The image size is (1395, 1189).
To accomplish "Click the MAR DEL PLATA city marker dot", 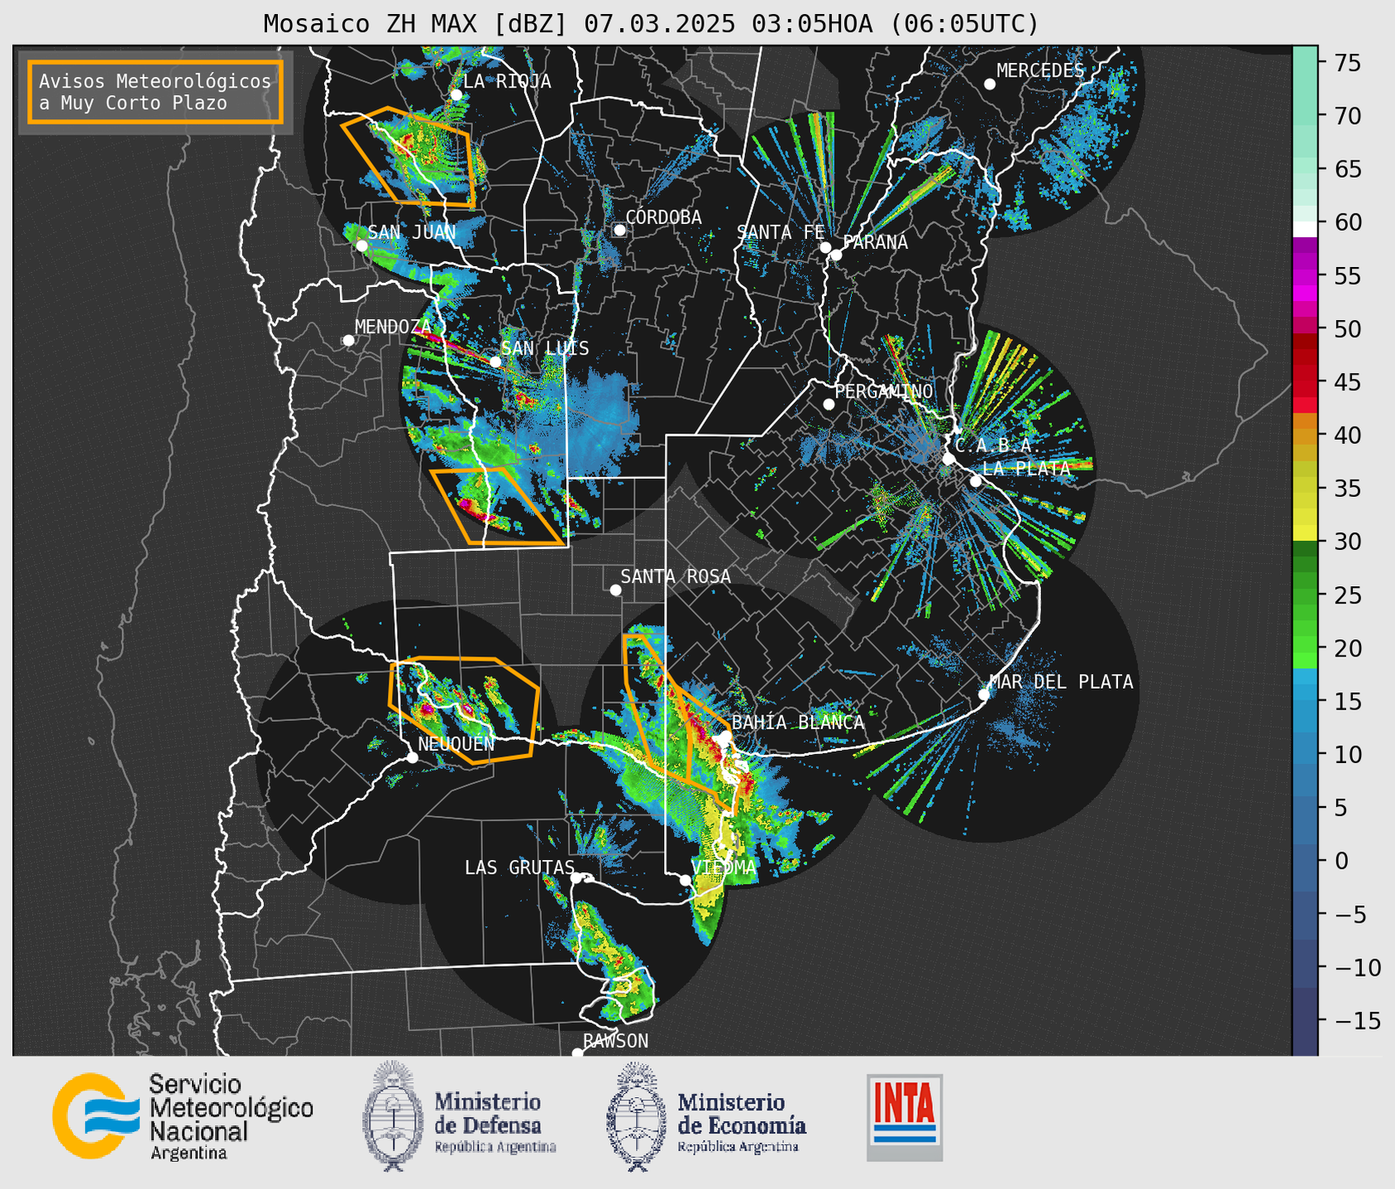I will pos(984,695).
